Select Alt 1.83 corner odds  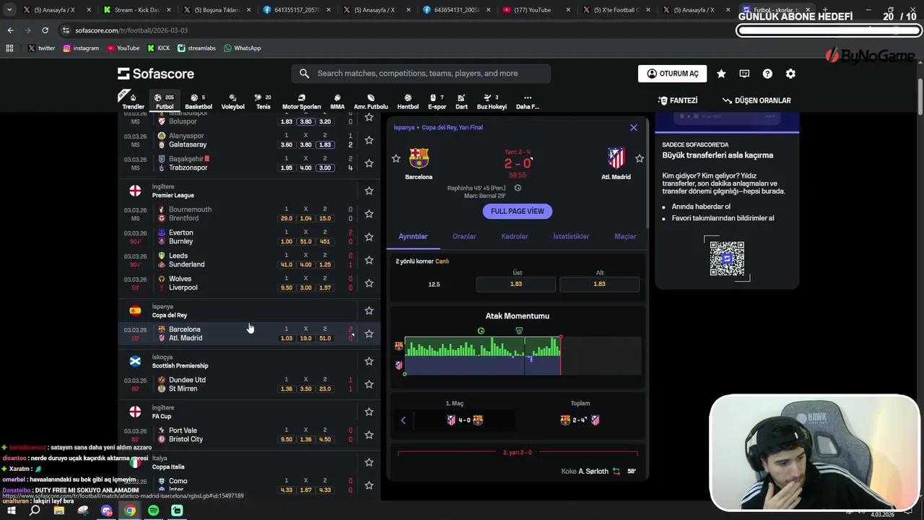point(599,284)
